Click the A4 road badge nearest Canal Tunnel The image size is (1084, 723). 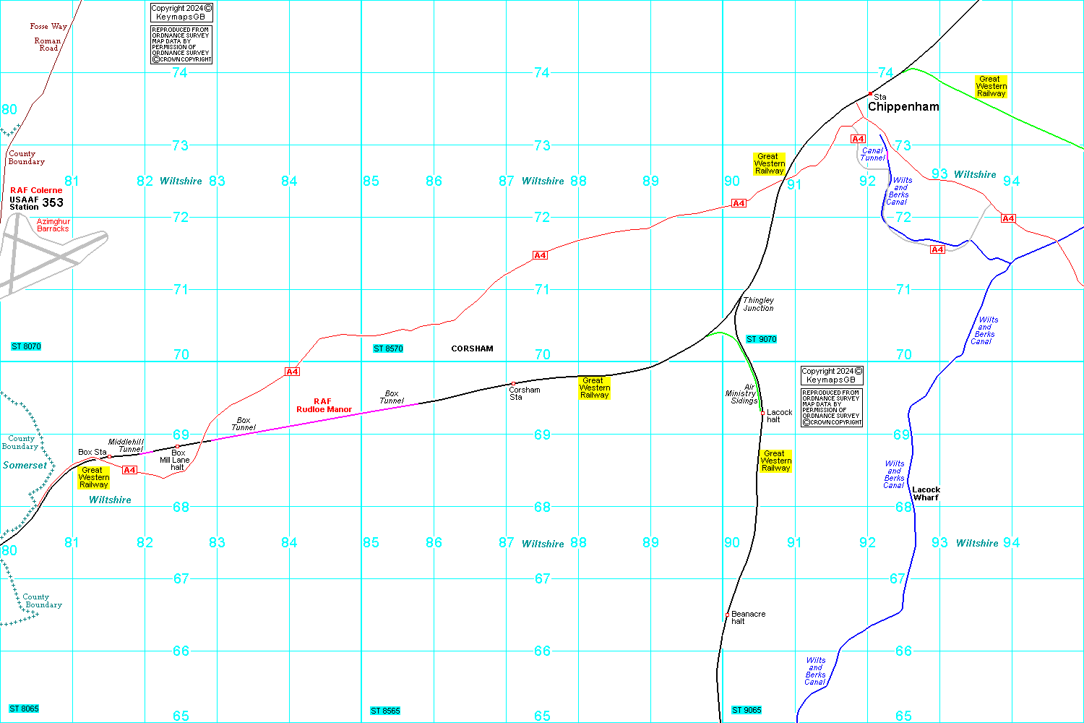coord(858,139)
